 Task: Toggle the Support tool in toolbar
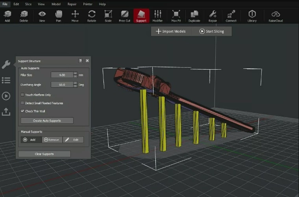[141, 16]
